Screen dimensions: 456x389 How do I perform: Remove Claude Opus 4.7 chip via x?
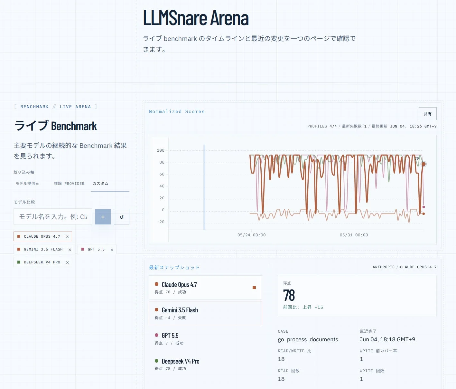coord(67,237)
